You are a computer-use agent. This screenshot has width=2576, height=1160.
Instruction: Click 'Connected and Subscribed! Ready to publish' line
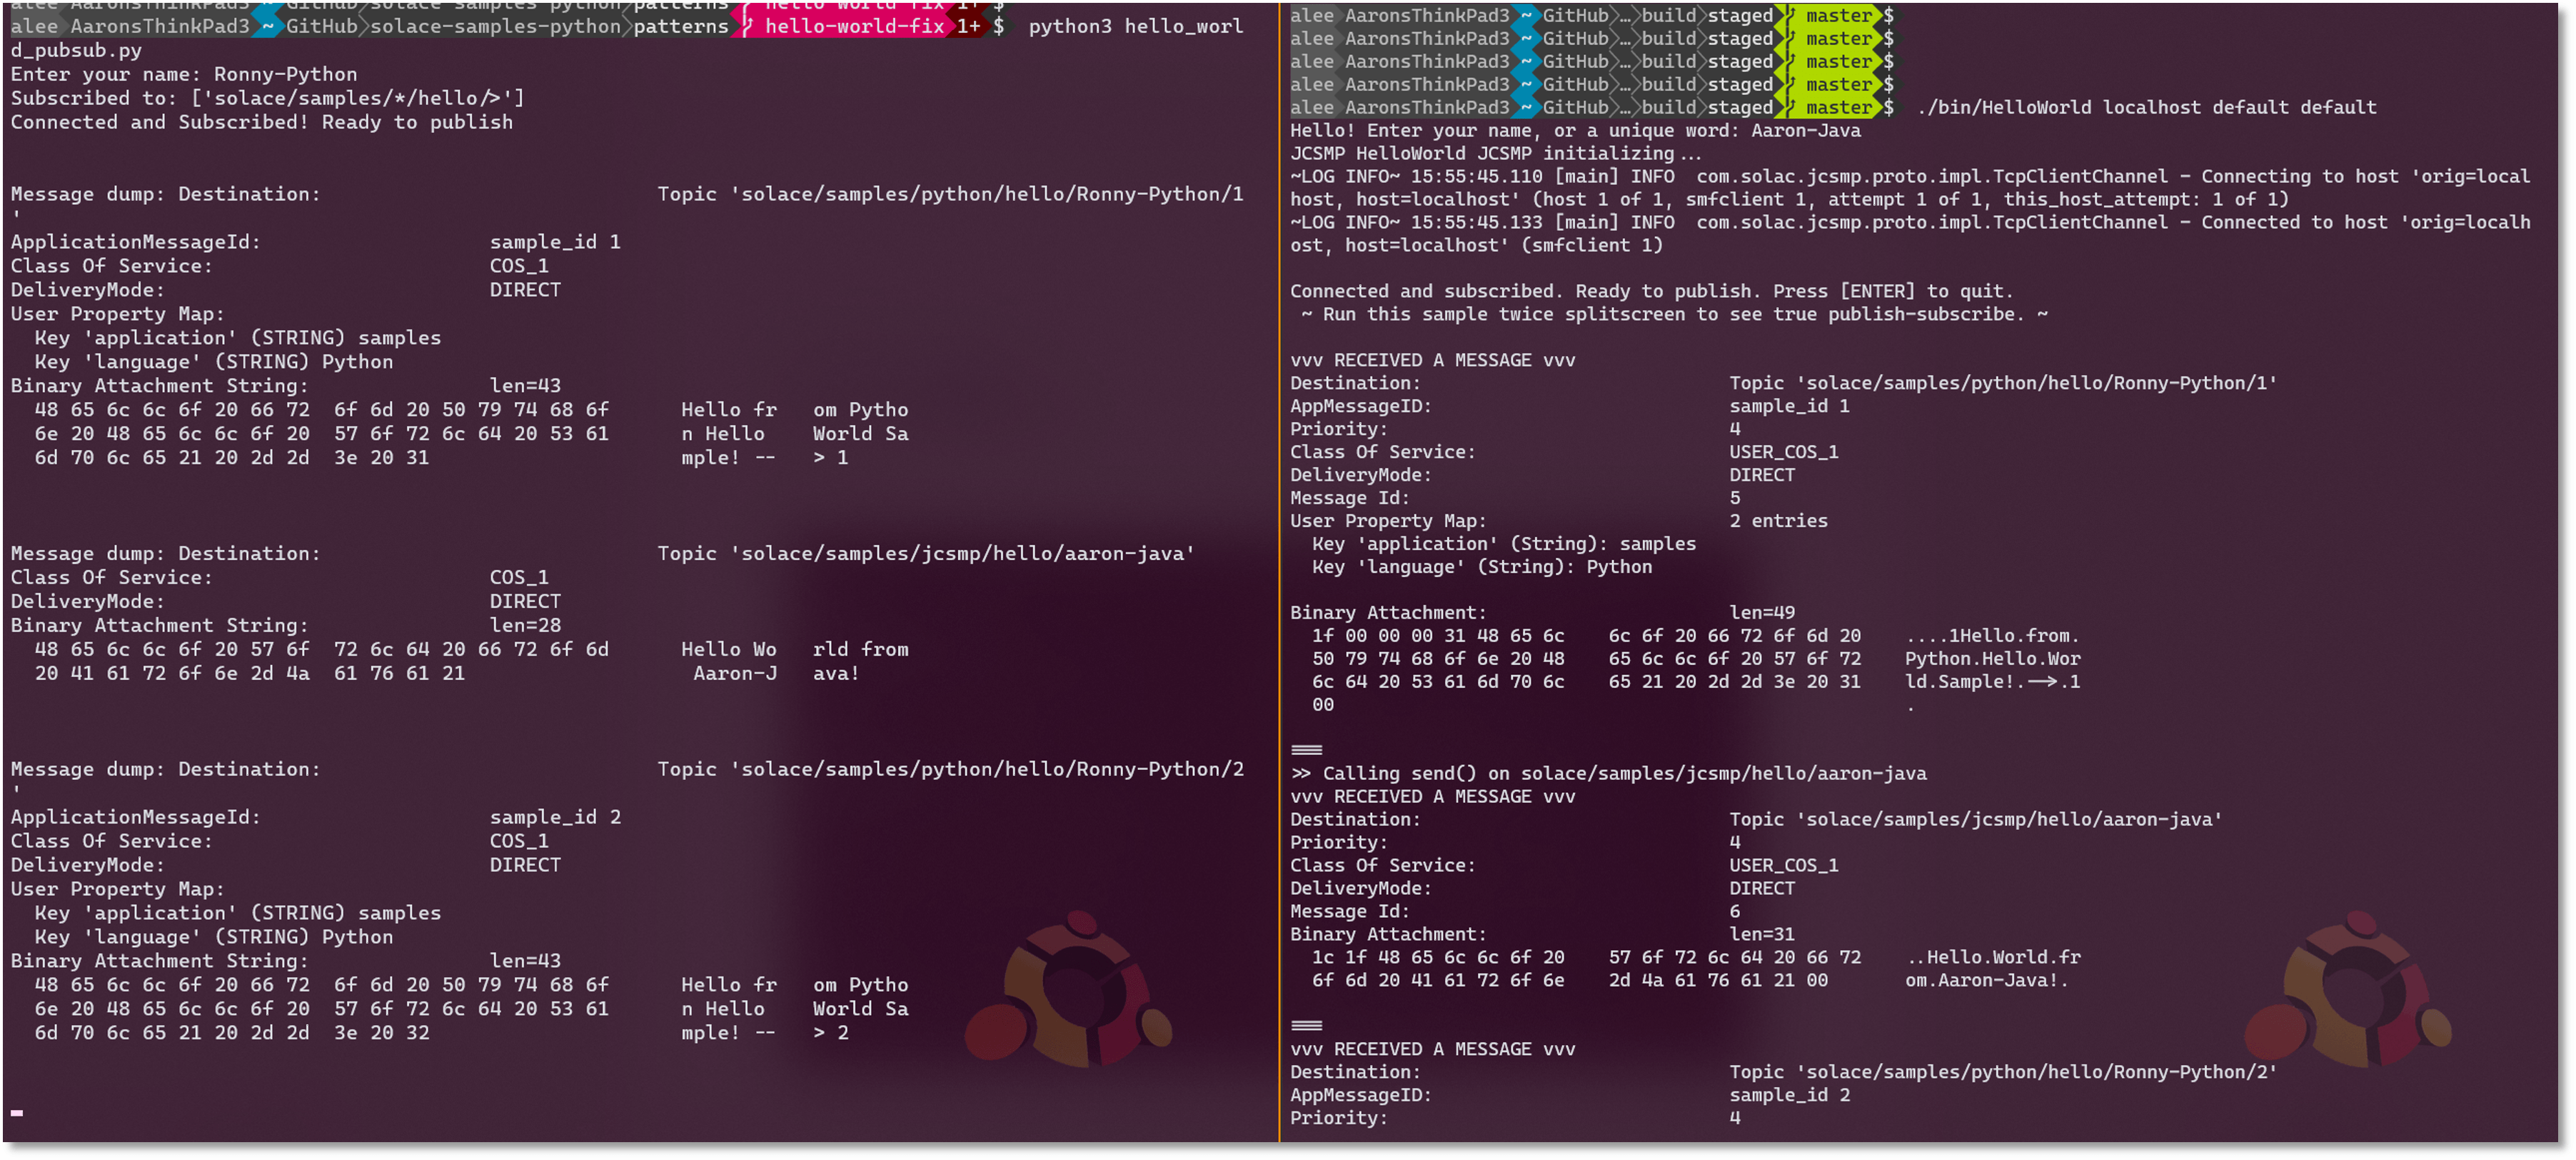click(x=261, y=122)
